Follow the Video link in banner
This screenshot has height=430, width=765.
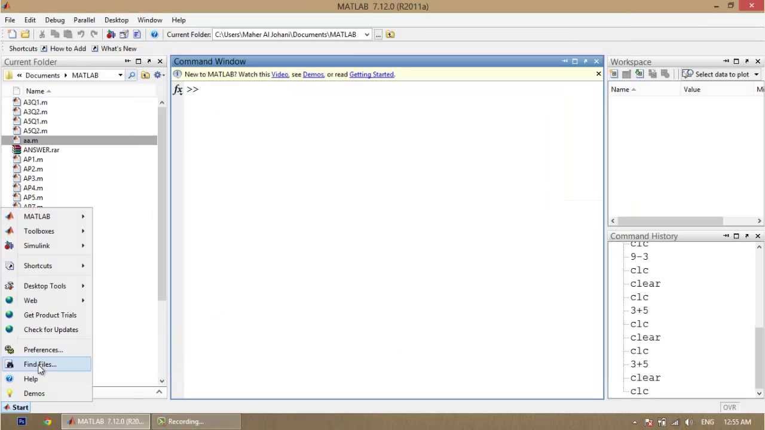point(280,75)
